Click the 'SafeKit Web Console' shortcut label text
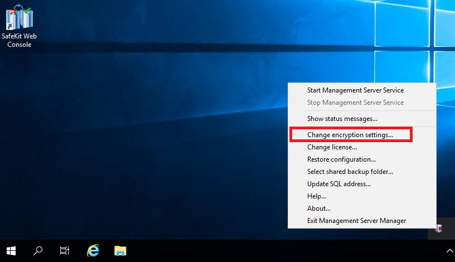 (19, 40)
